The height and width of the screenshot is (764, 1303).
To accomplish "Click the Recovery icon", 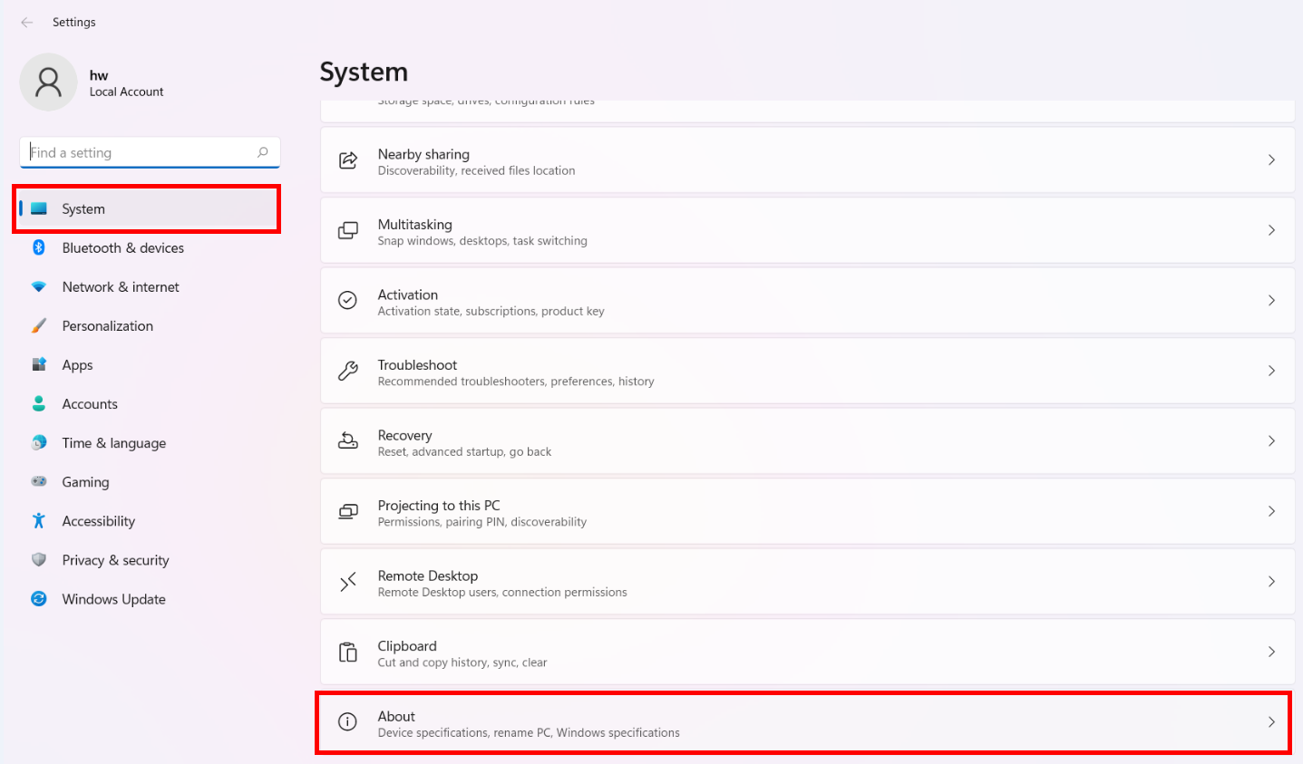I will click(x=348, y=440).
